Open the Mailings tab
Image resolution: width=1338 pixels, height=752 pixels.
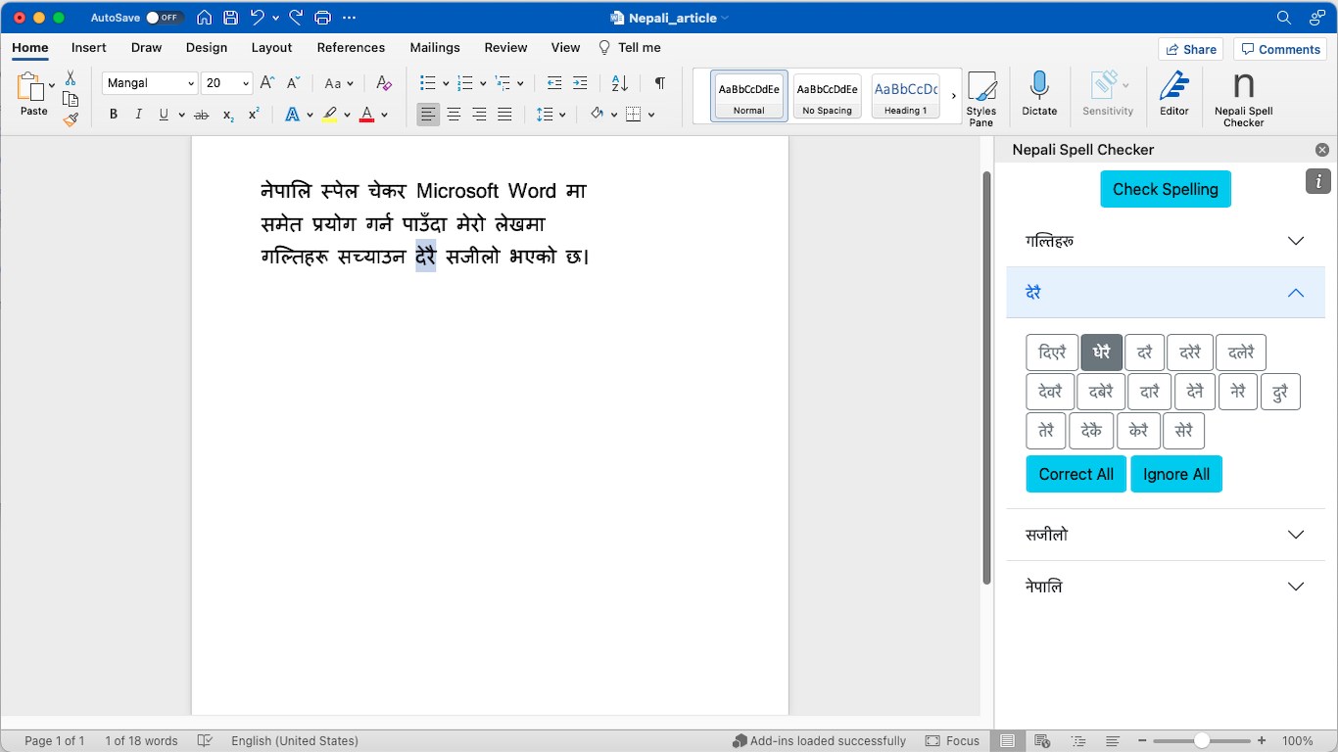pyautogui.click(x=435, y=47)
